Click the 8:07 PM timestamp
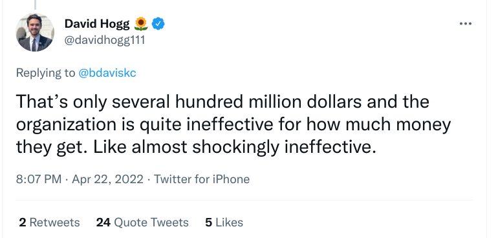 pyautogui.click(x=39, y=179)
